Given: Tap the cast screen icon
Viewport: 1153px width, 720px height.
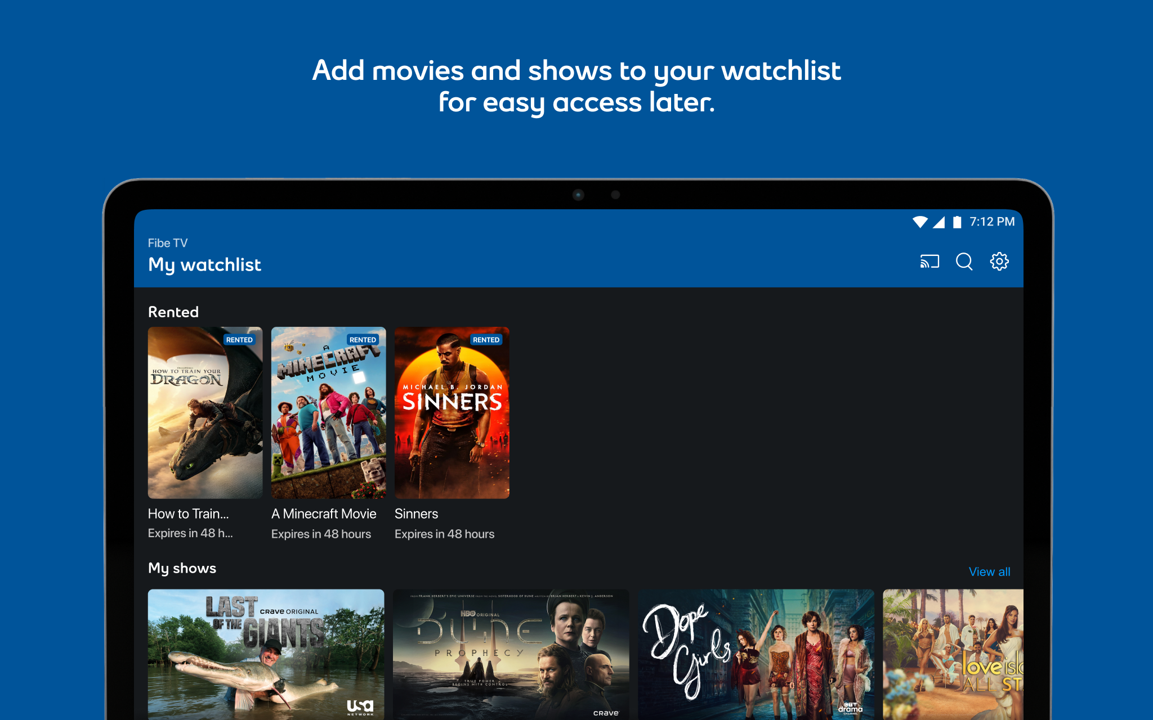Looking at the screenshot, I should [x=929, y=262].
